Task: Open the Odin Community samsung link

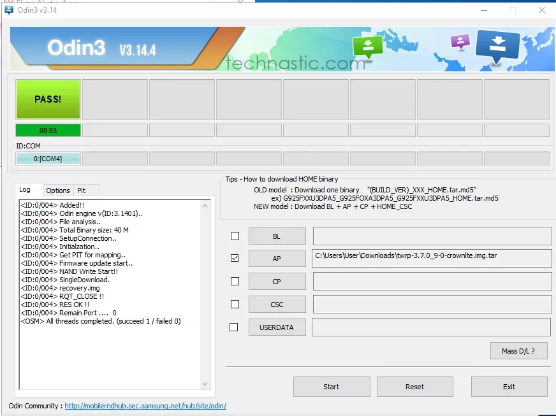Action: [145, 406]
